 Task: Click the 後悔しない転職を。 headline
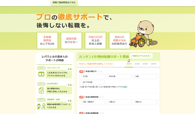pos(63,25)
